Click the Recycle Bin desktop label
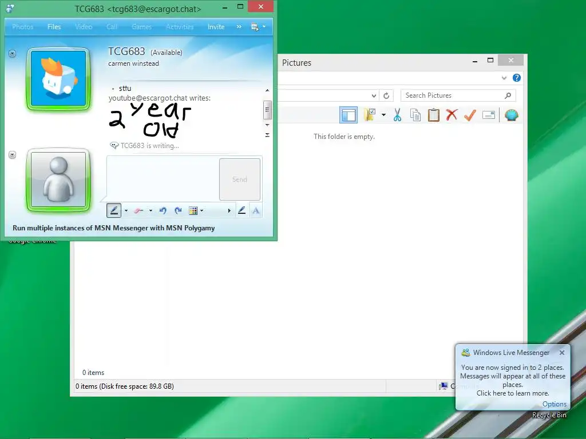The width and height of the screenshot is (586, 439). (x=549, y=415)
